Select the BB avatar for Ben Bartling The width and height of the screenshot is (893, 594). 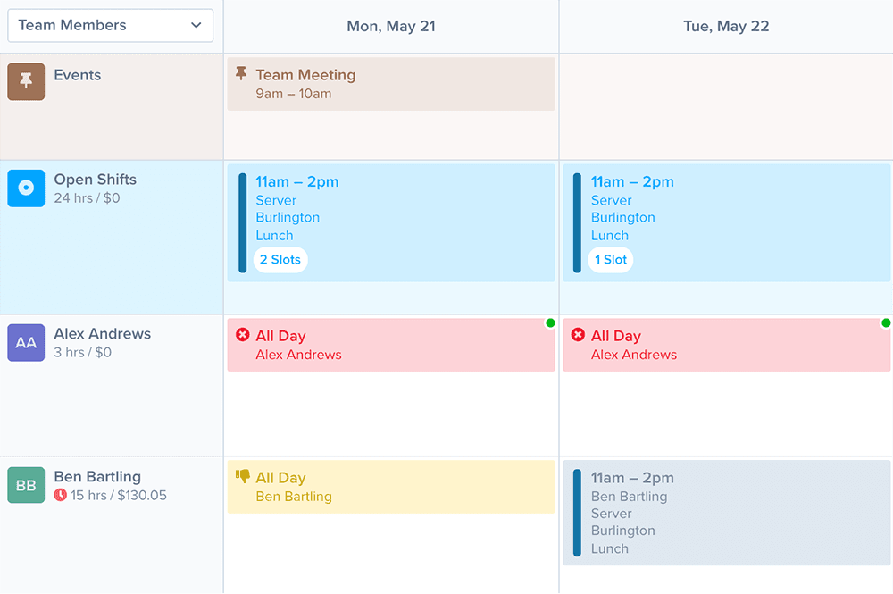[x=26, y=485]
